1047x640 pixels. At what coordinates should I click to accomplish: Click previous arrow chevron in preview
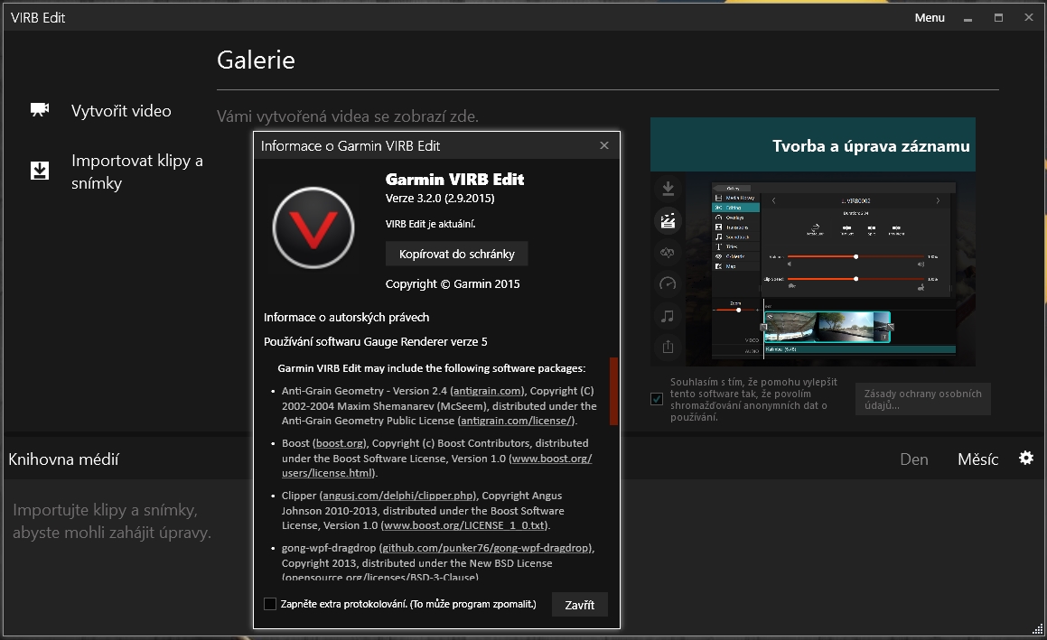click(x=773, y=200)
